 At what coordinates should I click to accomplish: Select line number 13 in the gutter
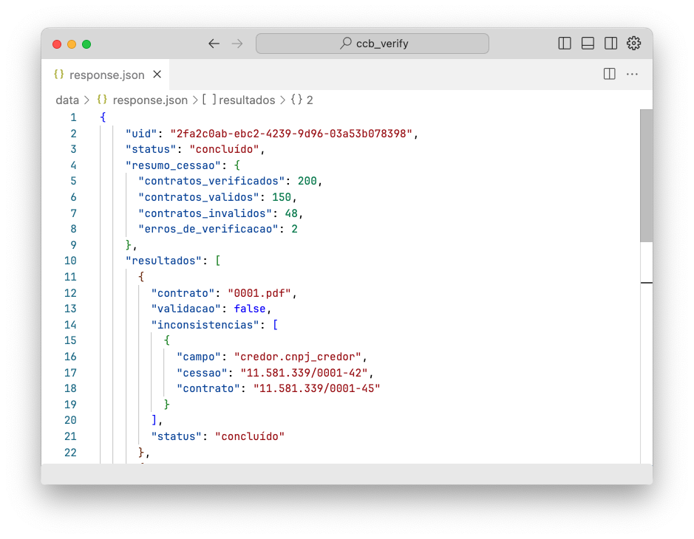(70, 309)
